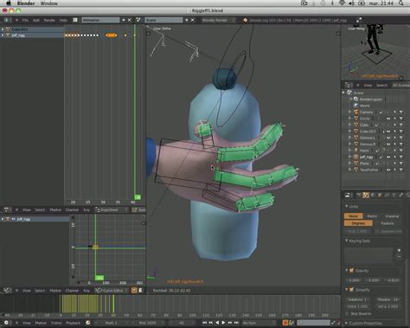
Task: Click the add keying set plus icon
Action: click(399, 250)
